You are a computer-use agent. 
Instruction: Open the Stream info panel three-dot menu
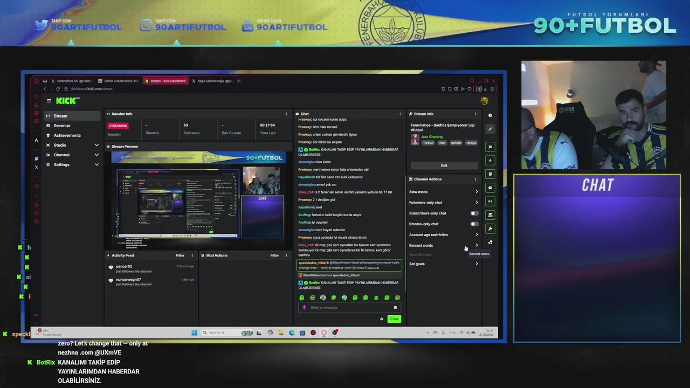click(475, 114)
